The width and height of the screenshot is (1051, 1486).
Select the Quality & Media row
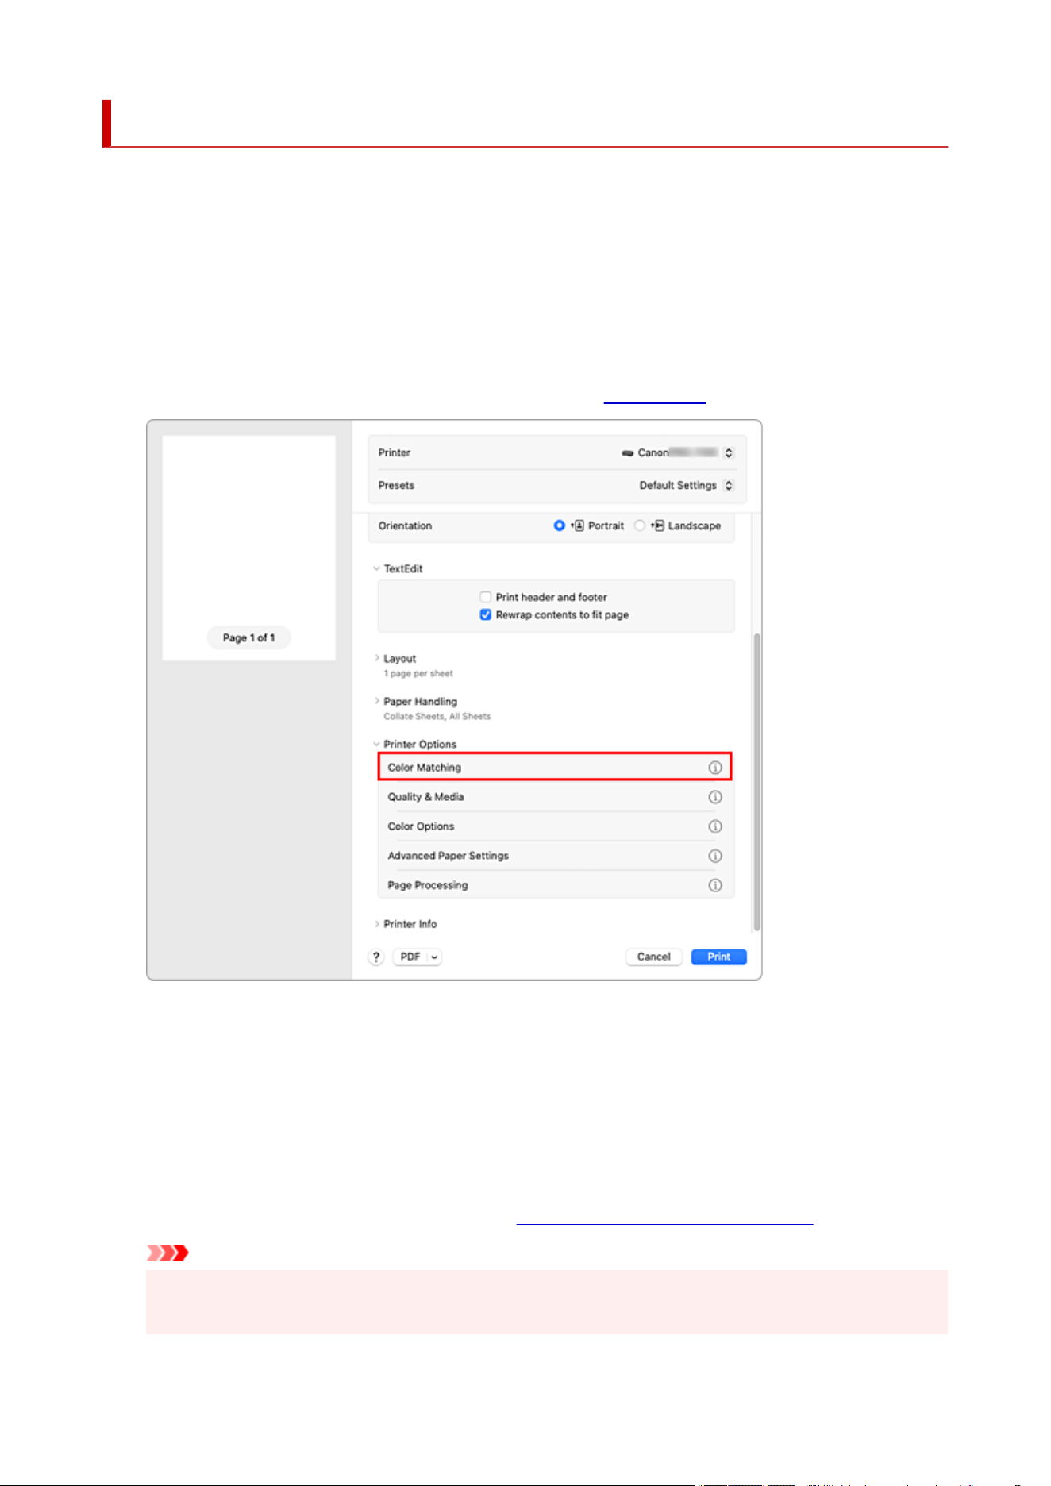point(554,797)
